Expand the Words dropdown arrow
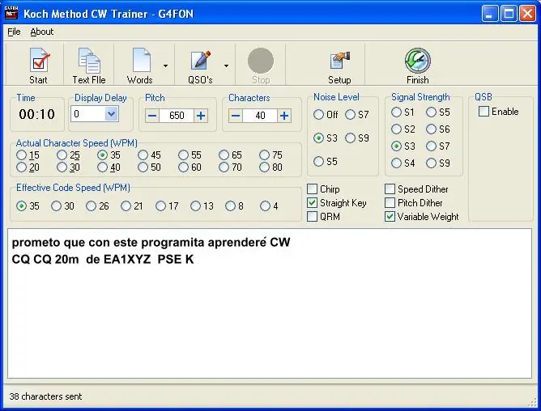Image resolution: width=541 pixels, height=411 pixels. pyautogui.click(x=165, y=66)
